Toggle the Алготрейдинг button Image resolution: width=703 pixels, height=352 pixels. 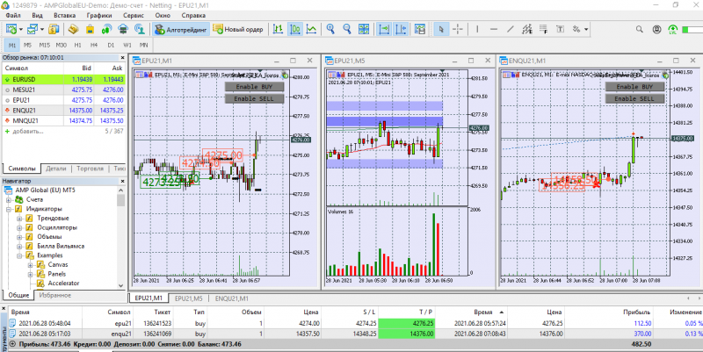coord(181,30)
